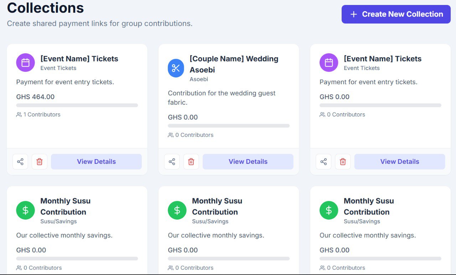This screenshot has width=456, height=275.
Task: Click the blue scissors icon for Wedding Asoebi
Action: pyautogui.click(x=176, y=68)
